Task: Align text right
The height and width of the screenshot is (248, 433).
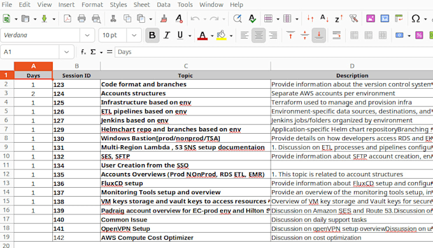Action: pyautogui.click(x=273, y=35)
